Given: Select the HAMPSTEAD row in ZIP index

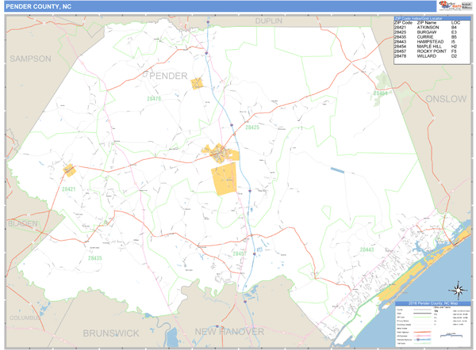Looking at the screenshot, I should pyautogui.click(x=428, y=42).
